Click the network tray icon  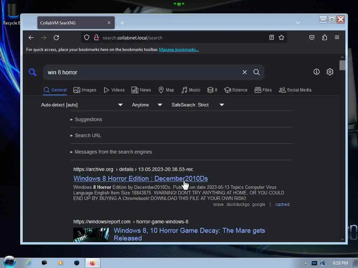click(314, 263)
